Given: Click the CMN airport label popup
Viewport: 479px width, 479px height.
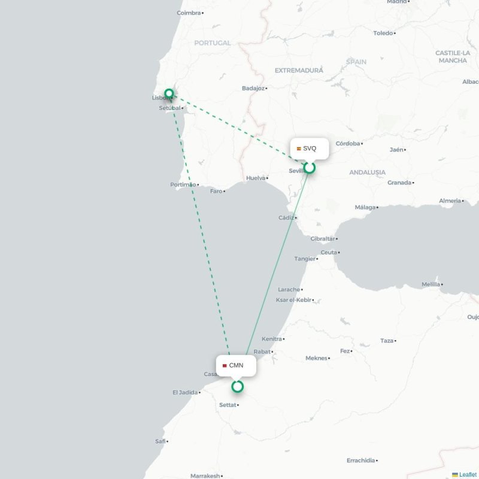Looking at the screenshot, I should tap(236, 366).
